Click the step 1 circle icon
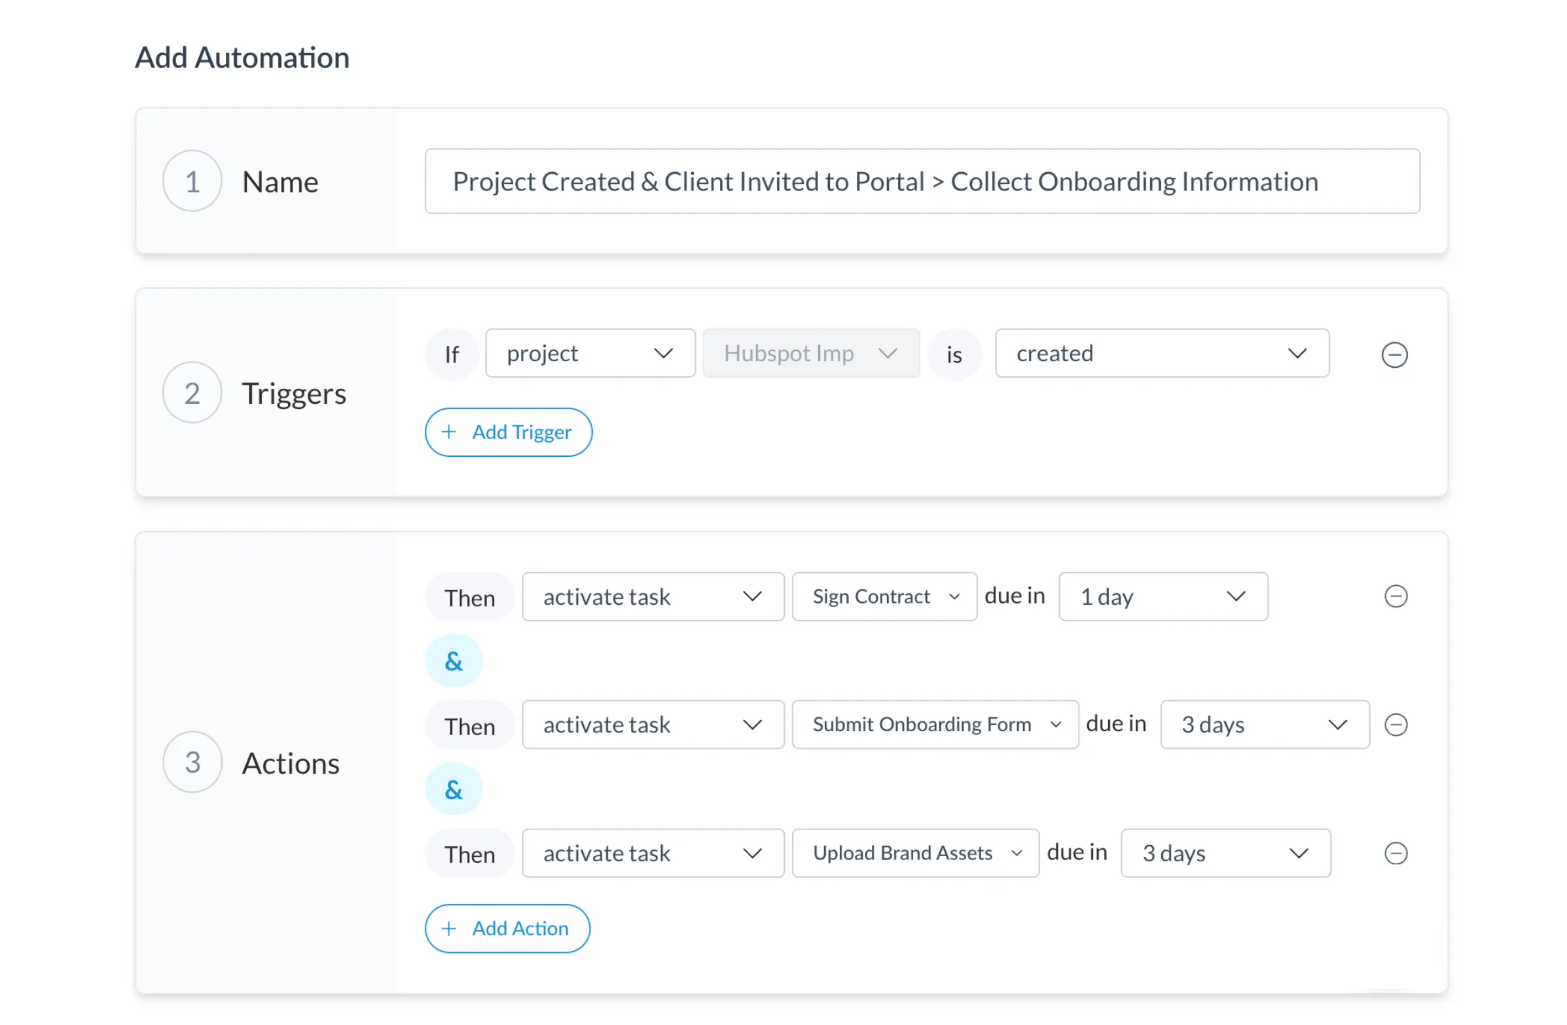 pyautogui.click(x=192, y=181)
